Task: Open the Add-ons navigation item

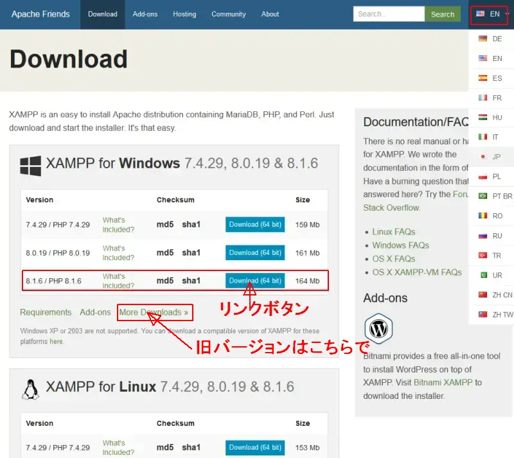Action: click(x=145, y=14)
